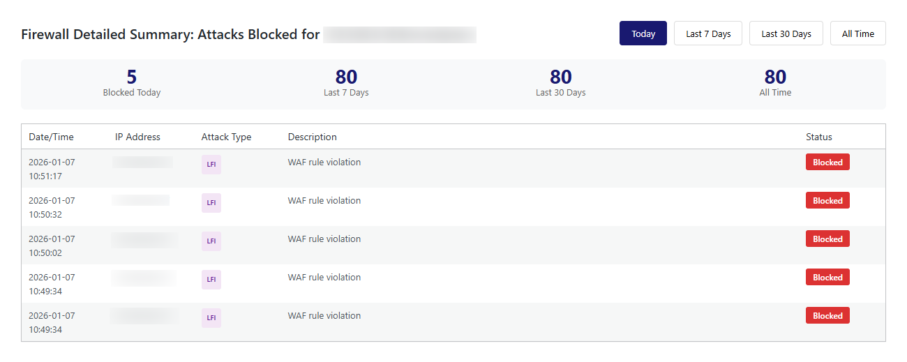Click the Date/Time column header
The image size is (907, 362).
[51, 137]
